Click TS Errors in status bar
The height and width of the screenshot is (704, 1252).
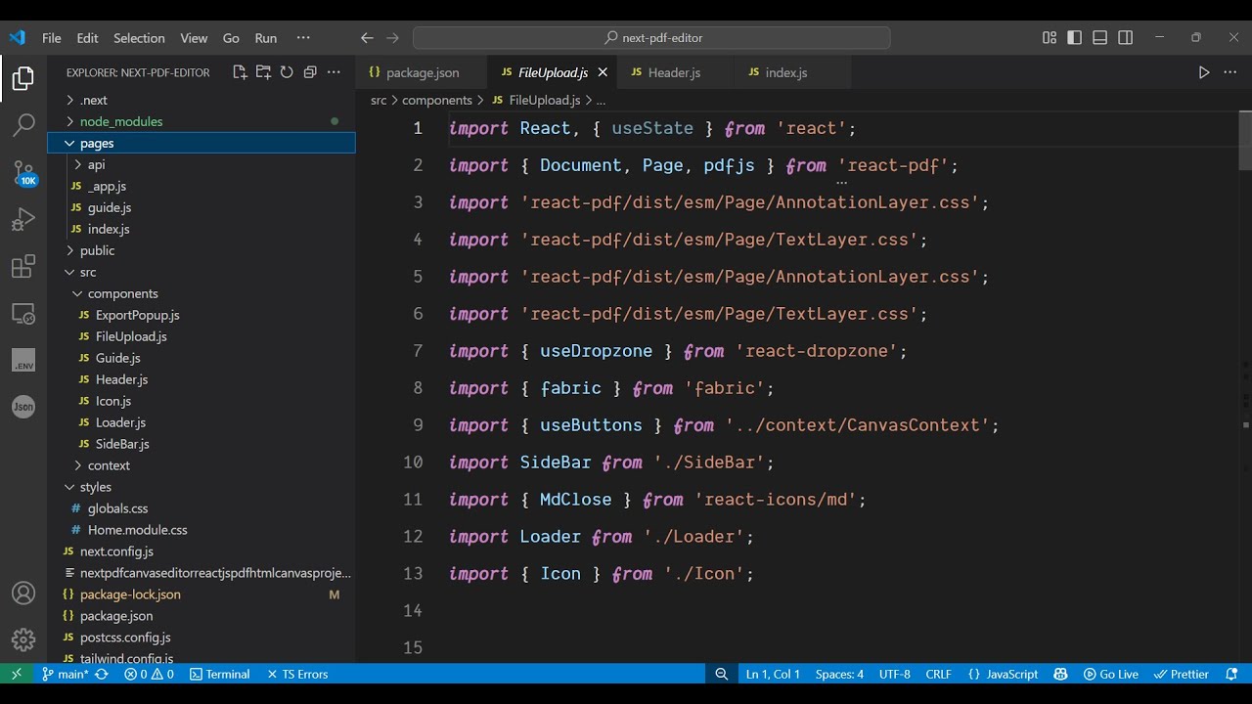297,674
